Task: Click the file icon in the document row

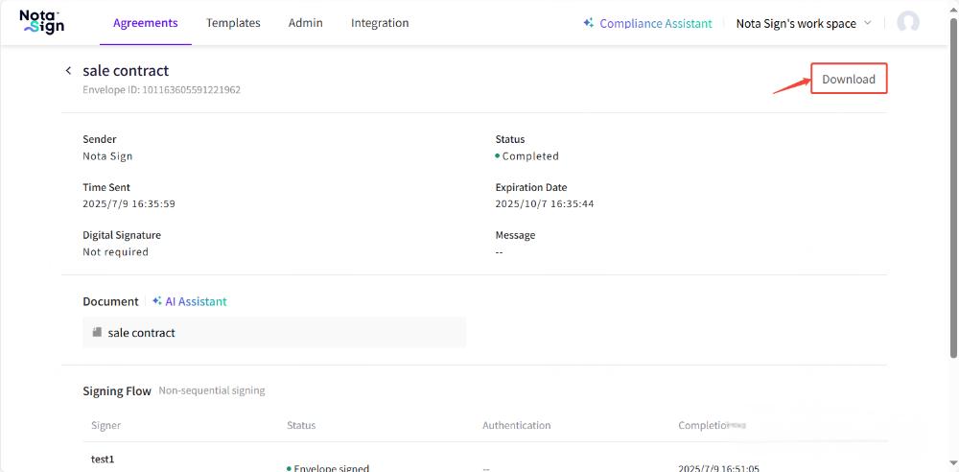Action: pos(97,333)
